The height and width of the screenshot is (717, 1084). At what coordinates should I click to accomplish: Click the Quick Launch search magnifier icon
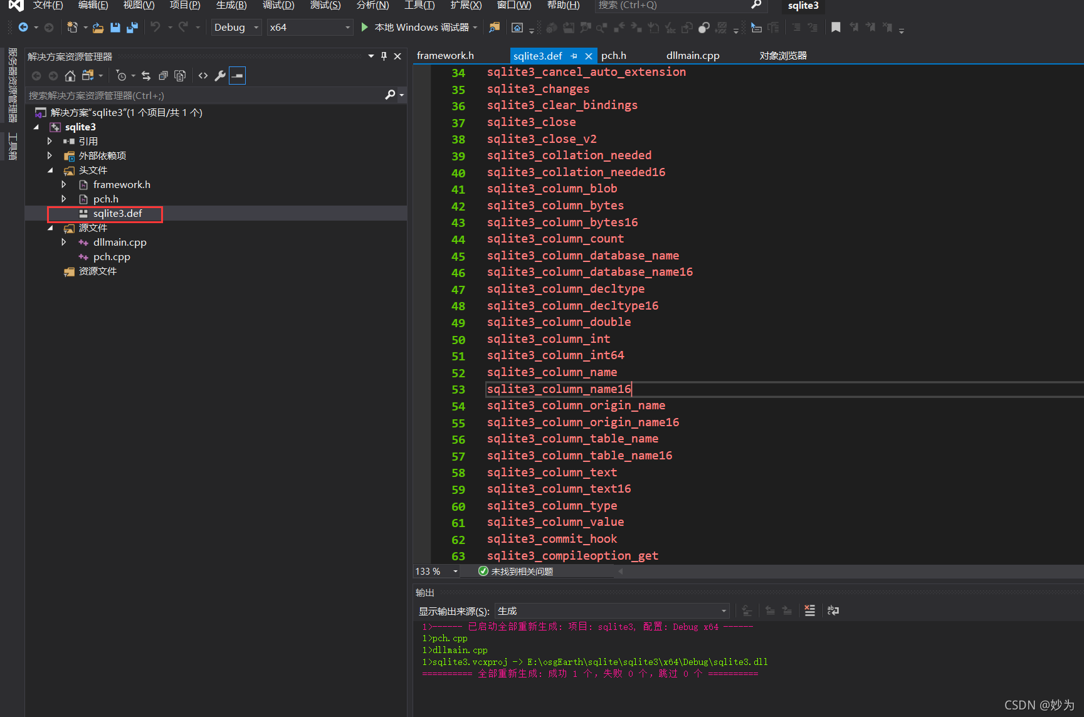click(756, 5)
